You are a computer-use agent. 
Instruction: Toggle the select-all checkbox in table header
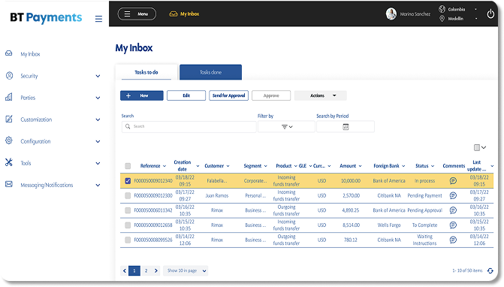pos(128,166)
